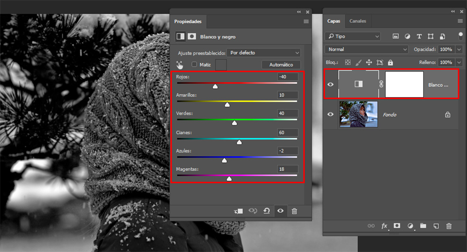Lock image pixels brush icon

(358, 62)
